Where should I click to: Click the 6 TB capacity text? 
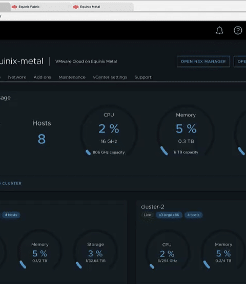(186, 152)
